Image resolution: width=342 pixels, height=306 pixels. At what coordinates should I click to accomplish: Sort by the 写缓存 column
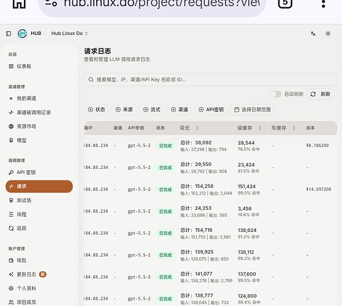283,128
